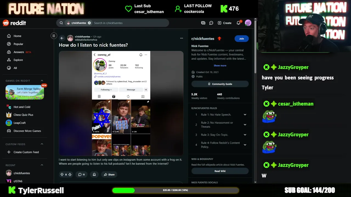This screenshot has height=197, width=351.
Task: Open the chat bubble icon
Action: click(x=211, y=23)
